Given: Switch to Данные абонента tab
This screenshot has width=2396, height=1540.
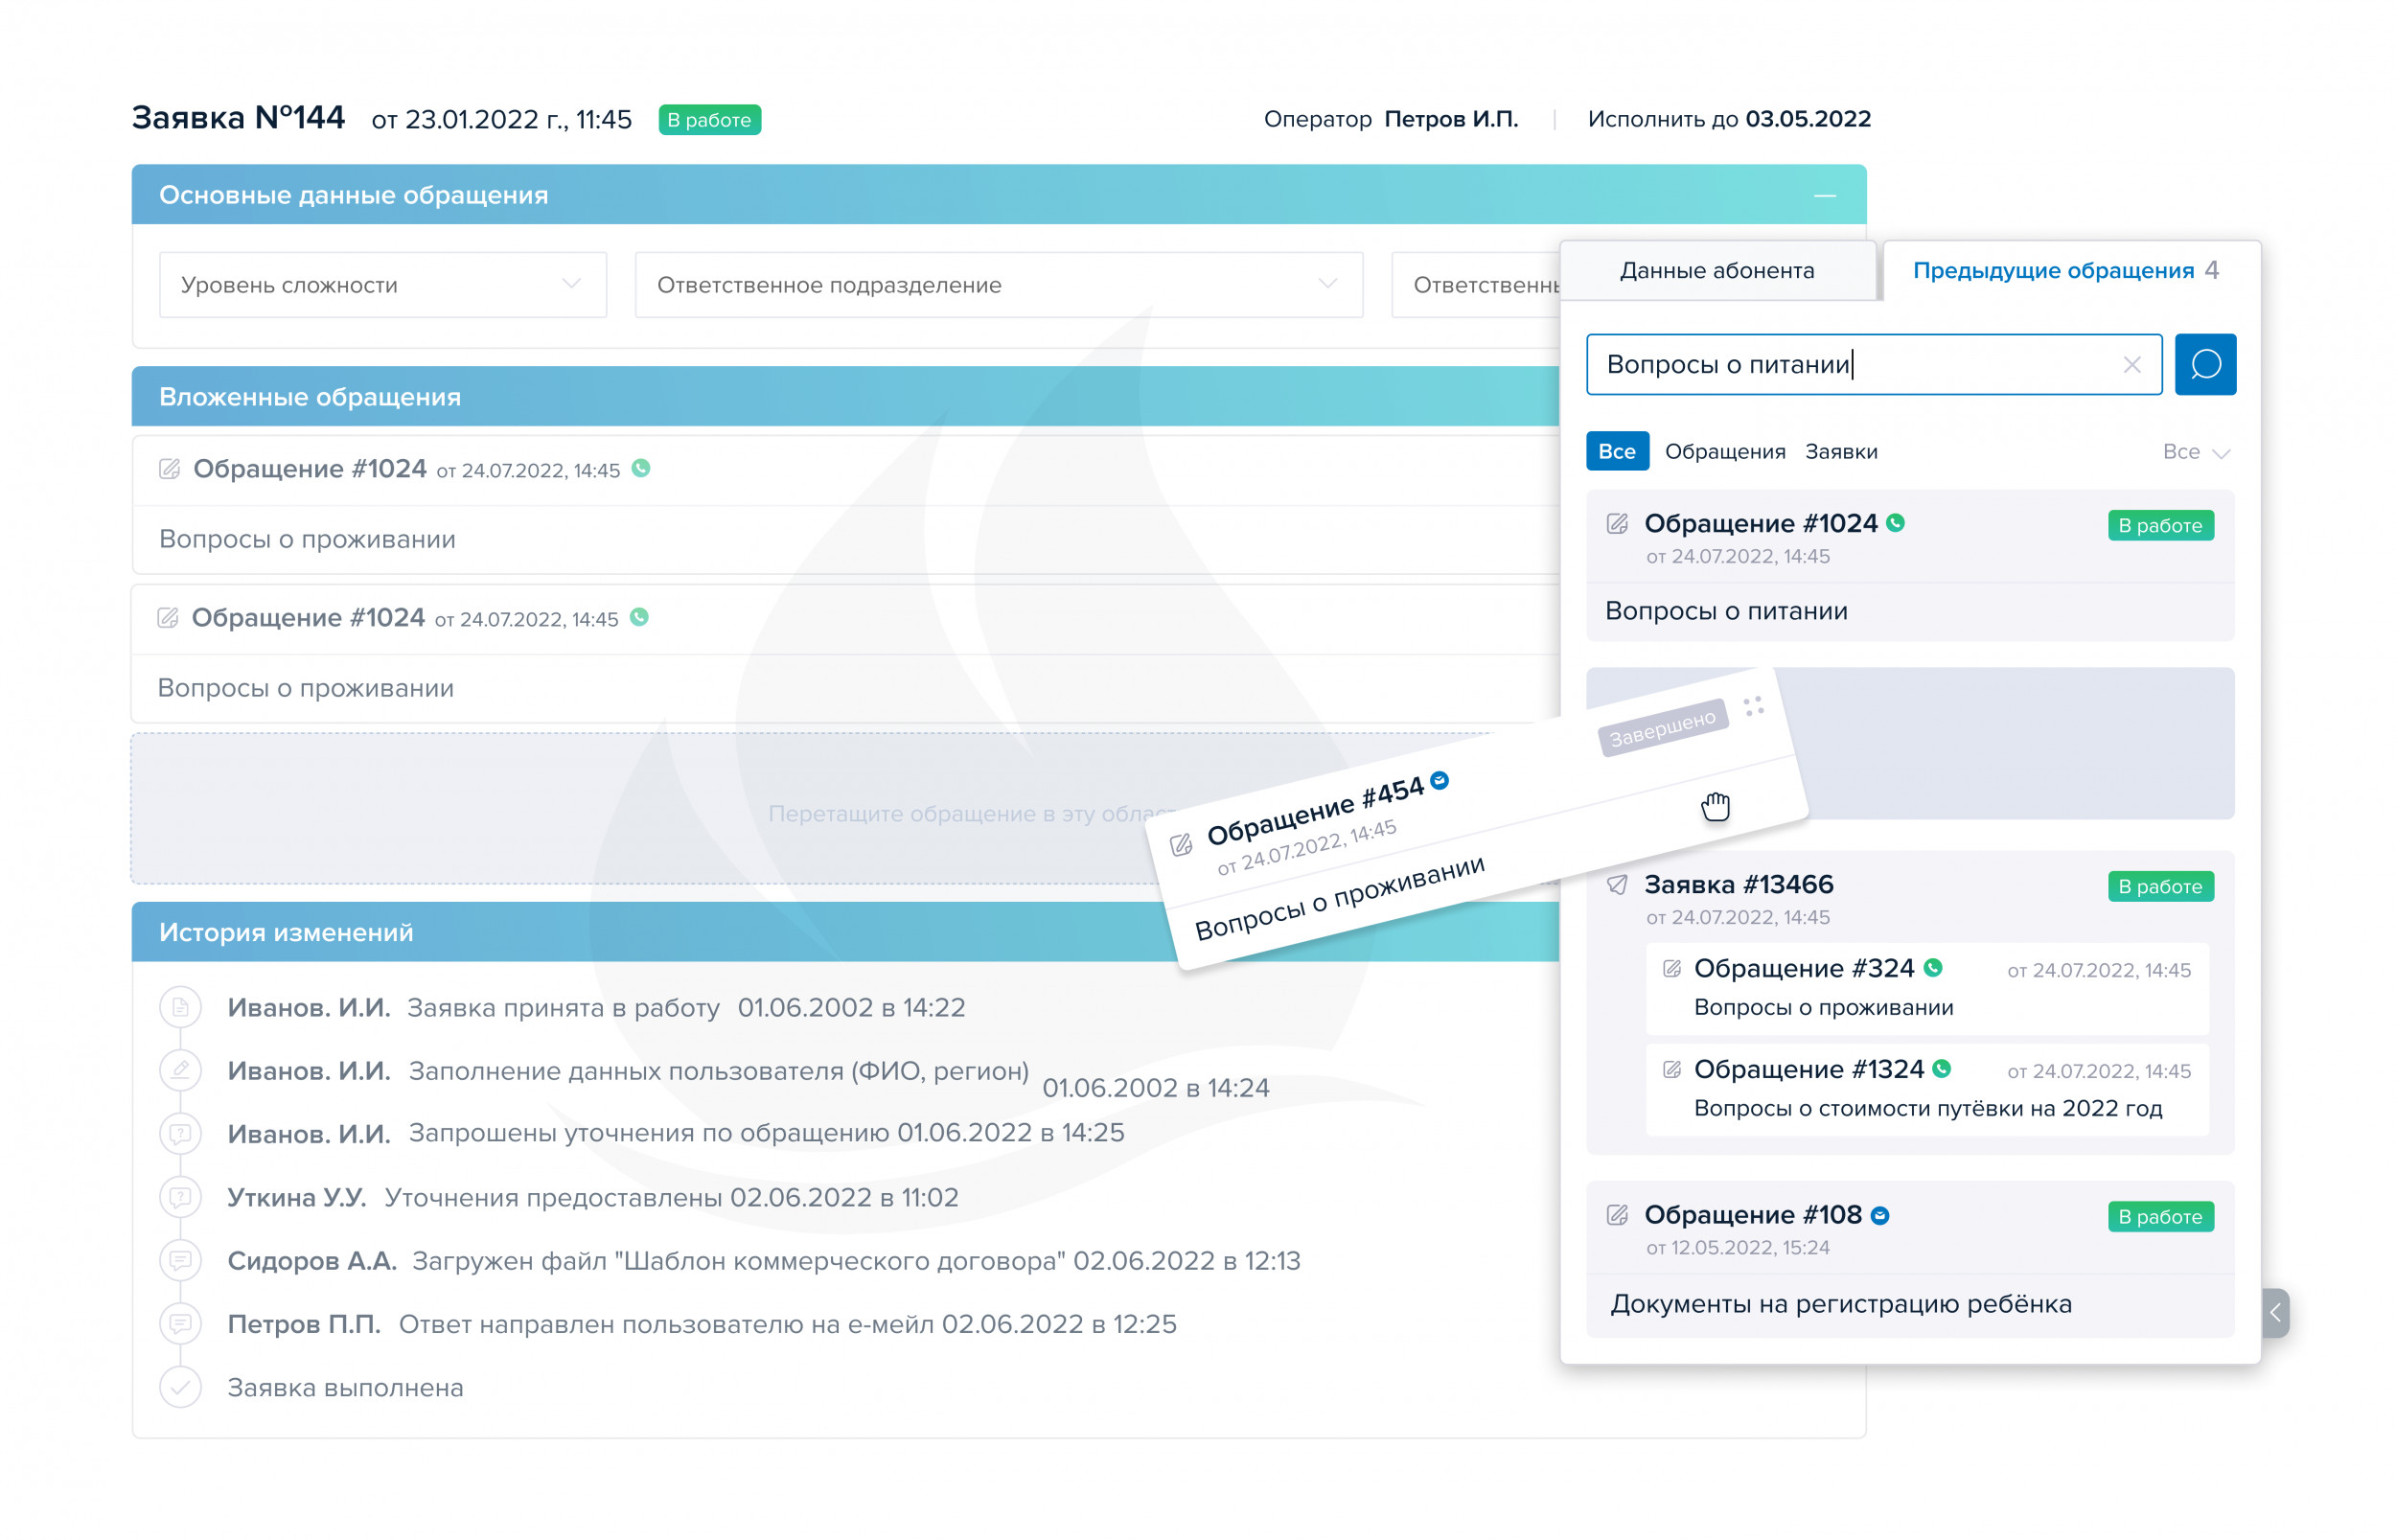Looking at the screenshot, I should [x=1716, y=271].
